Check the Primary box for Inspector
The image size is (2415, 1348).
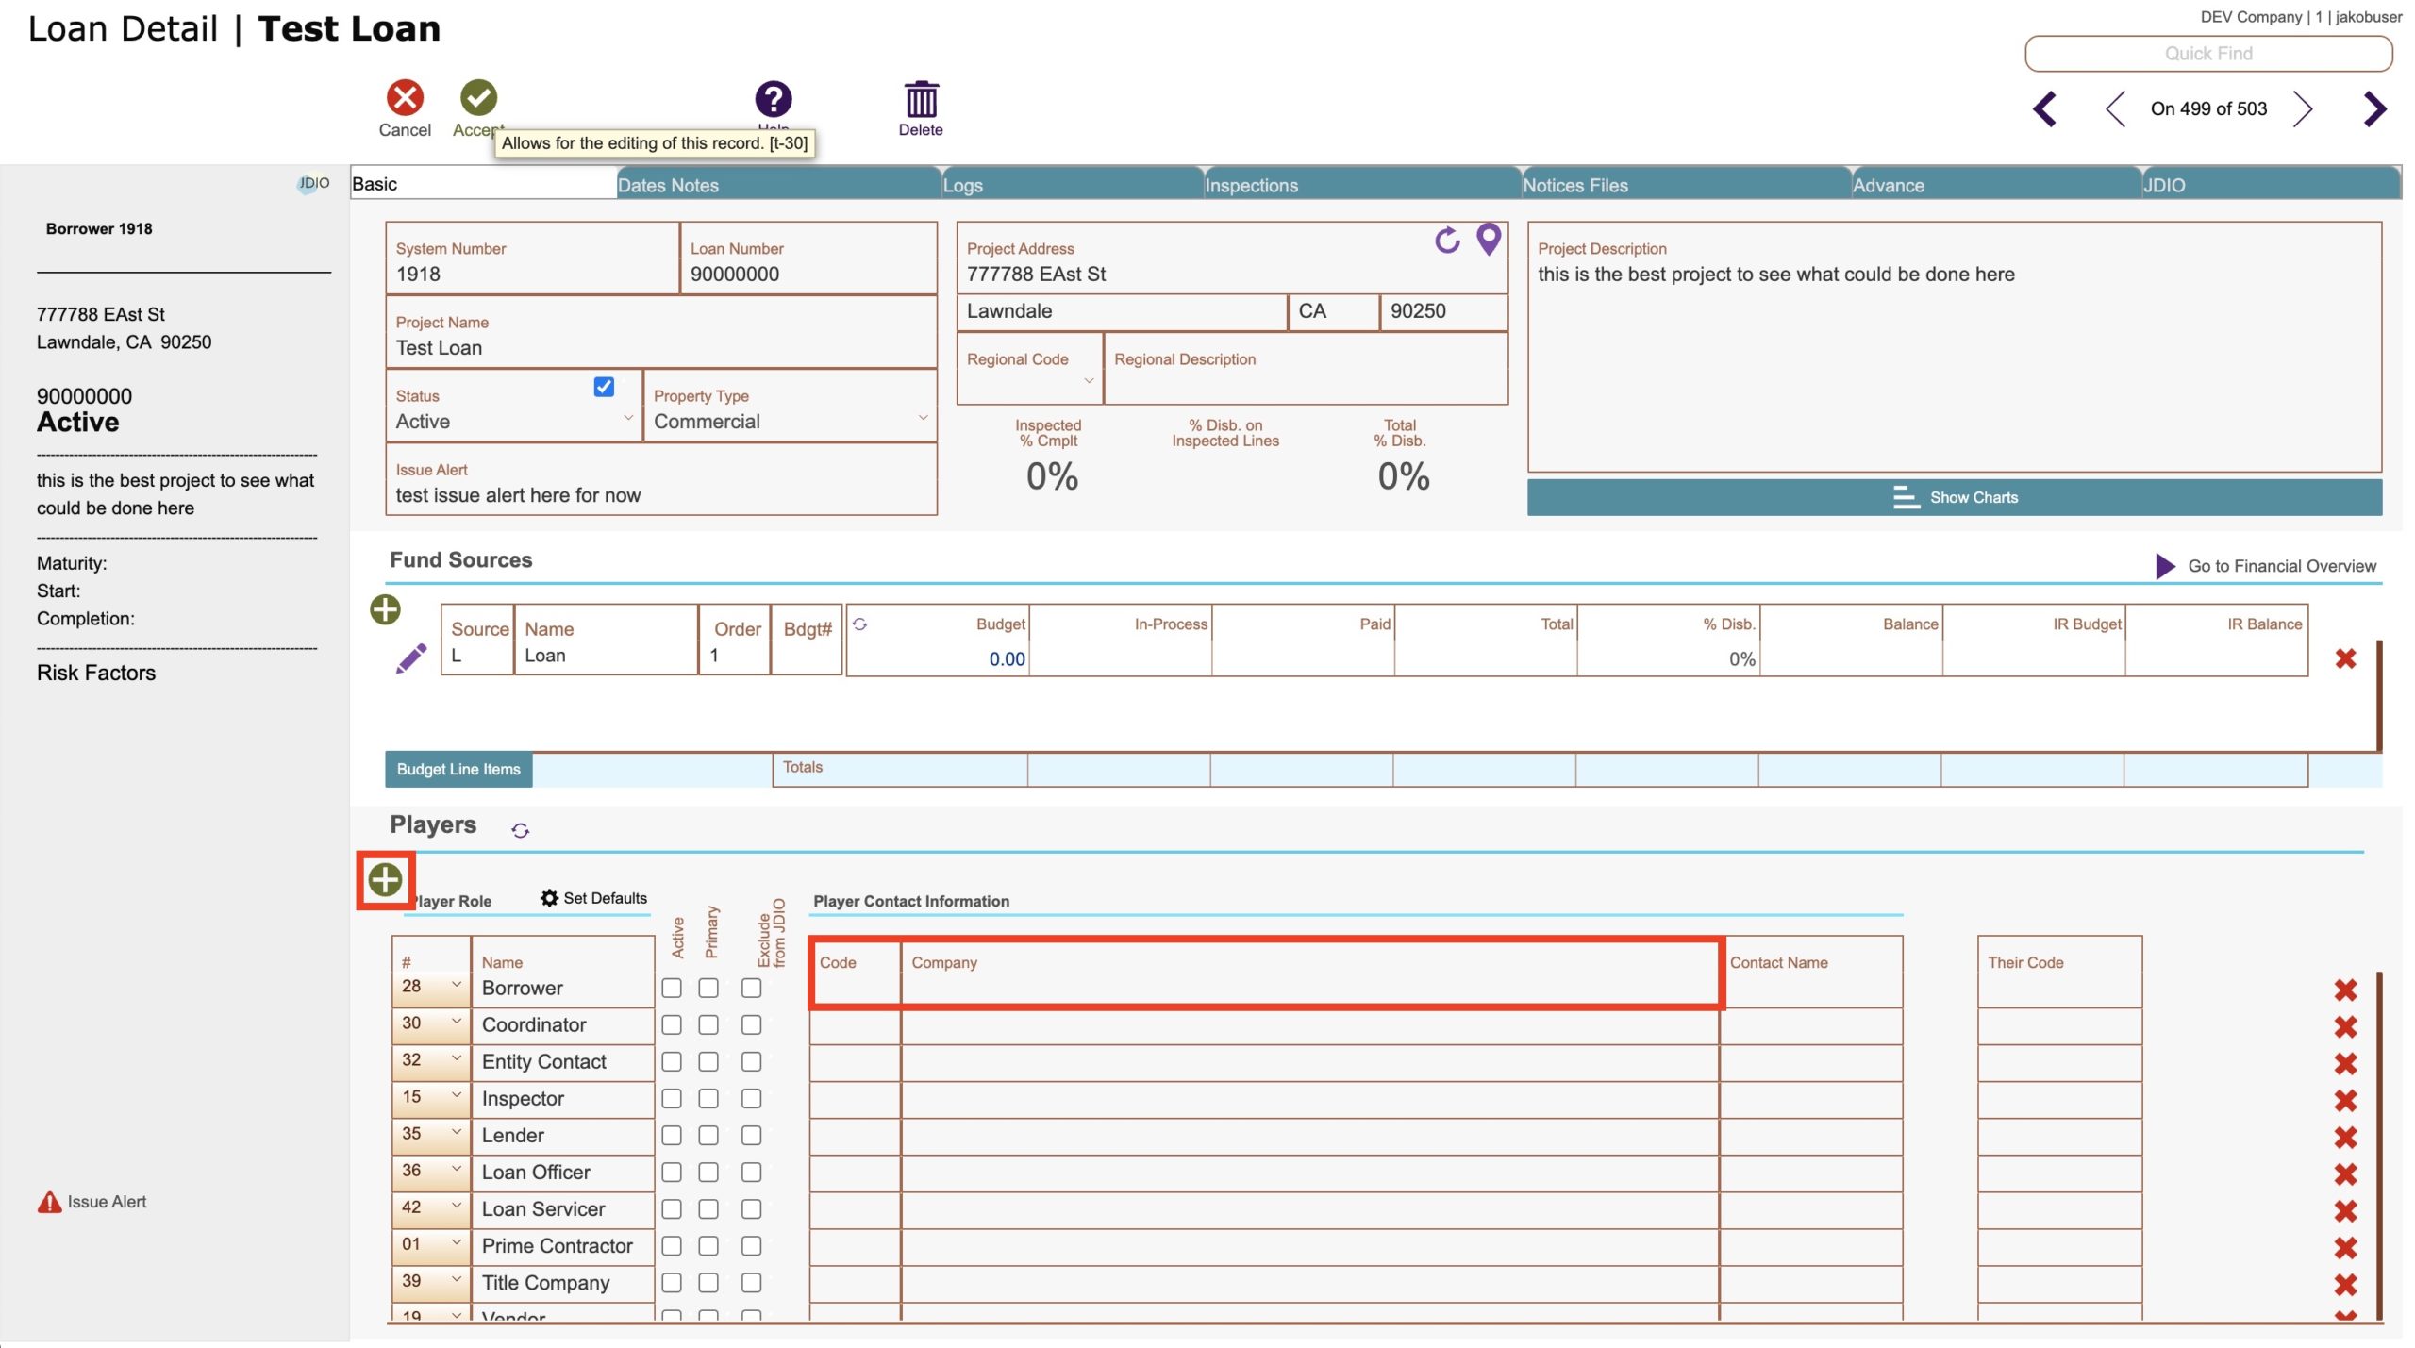(x=708, y=1098)
